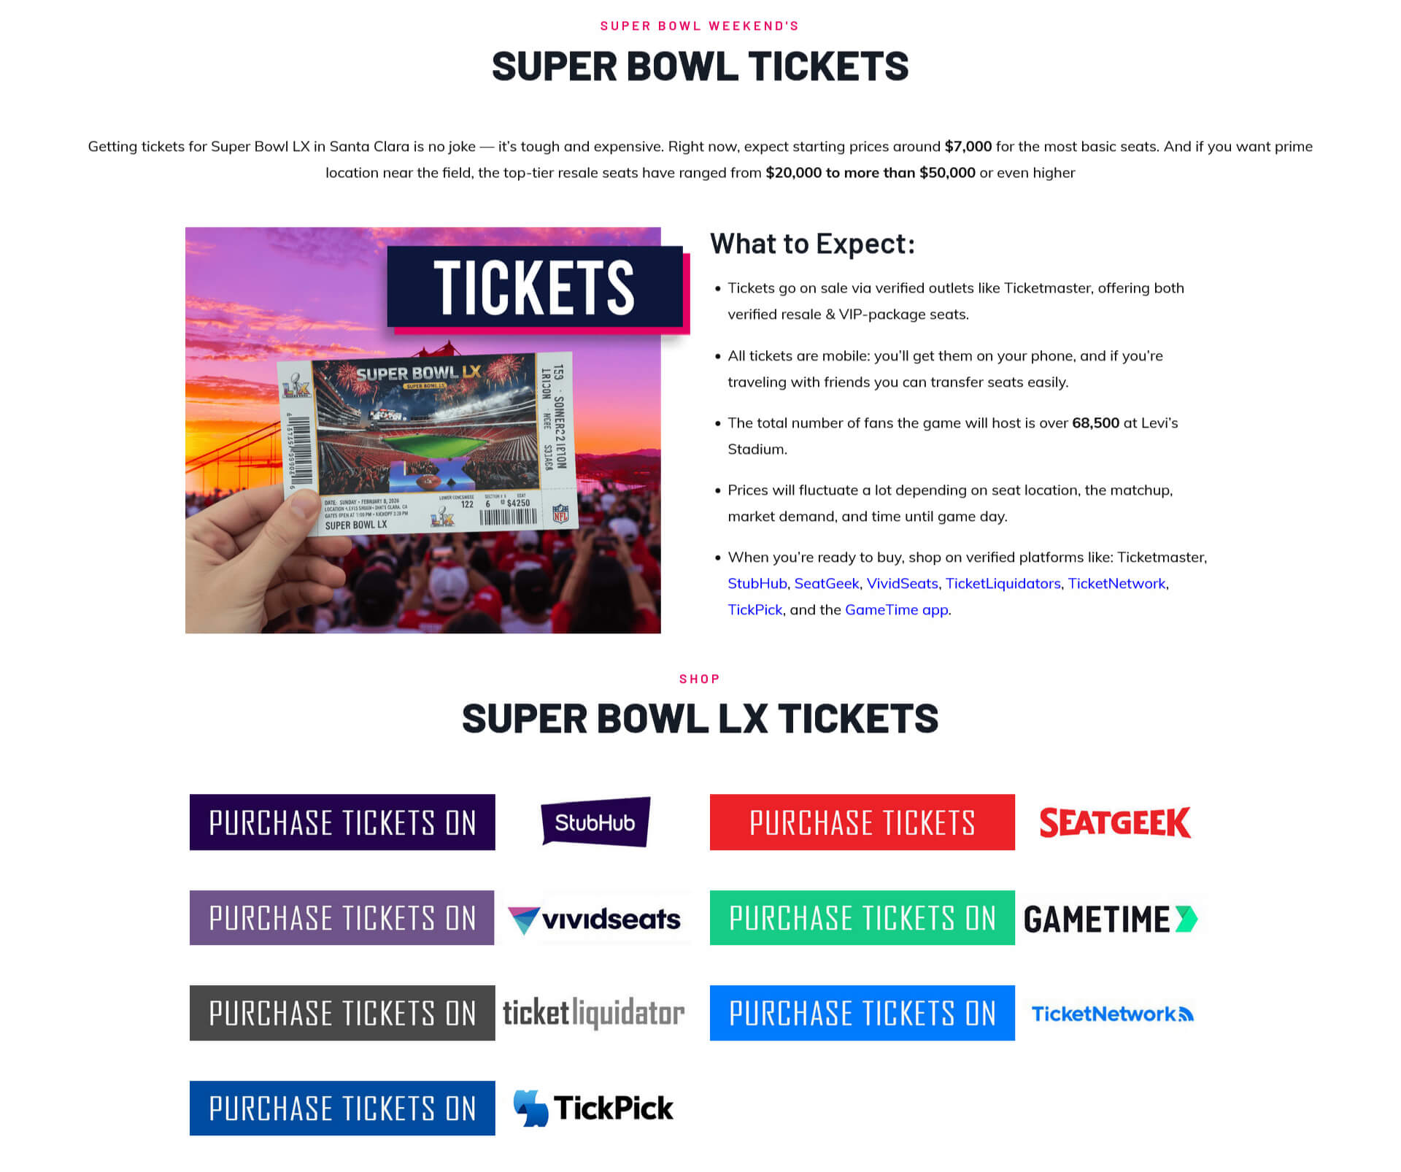Viewport: 1401px width, 1172px height.
Task: Click the SeatGeek logo
Action: point(1114,822)
